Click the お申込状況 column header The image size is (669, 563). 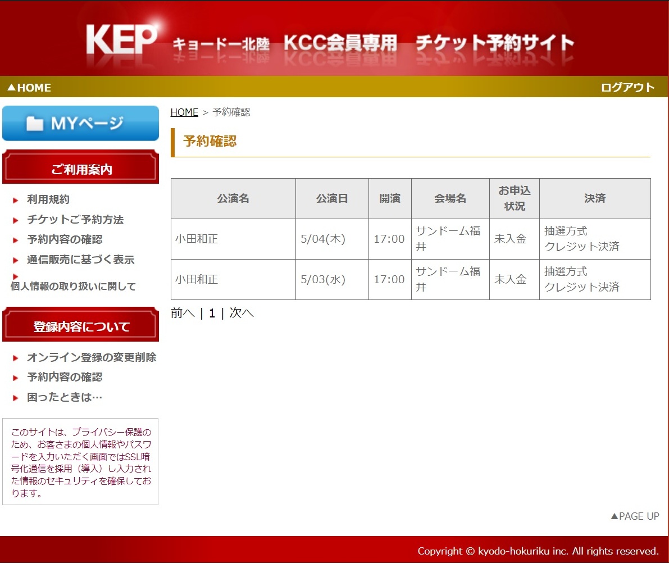click(x=515, y=198)
